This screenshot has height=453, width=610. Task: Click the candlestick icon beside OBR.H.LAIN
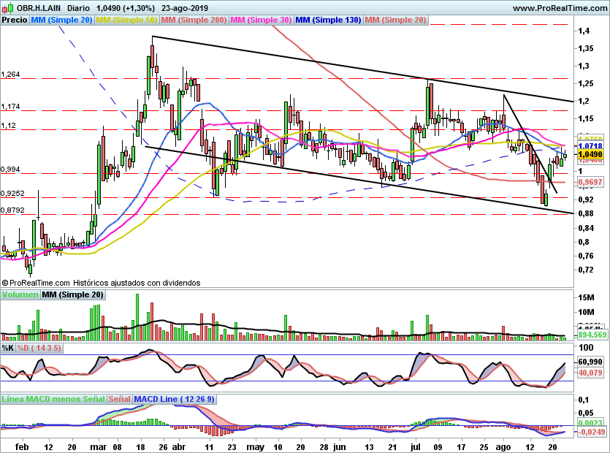pos(7,8)
